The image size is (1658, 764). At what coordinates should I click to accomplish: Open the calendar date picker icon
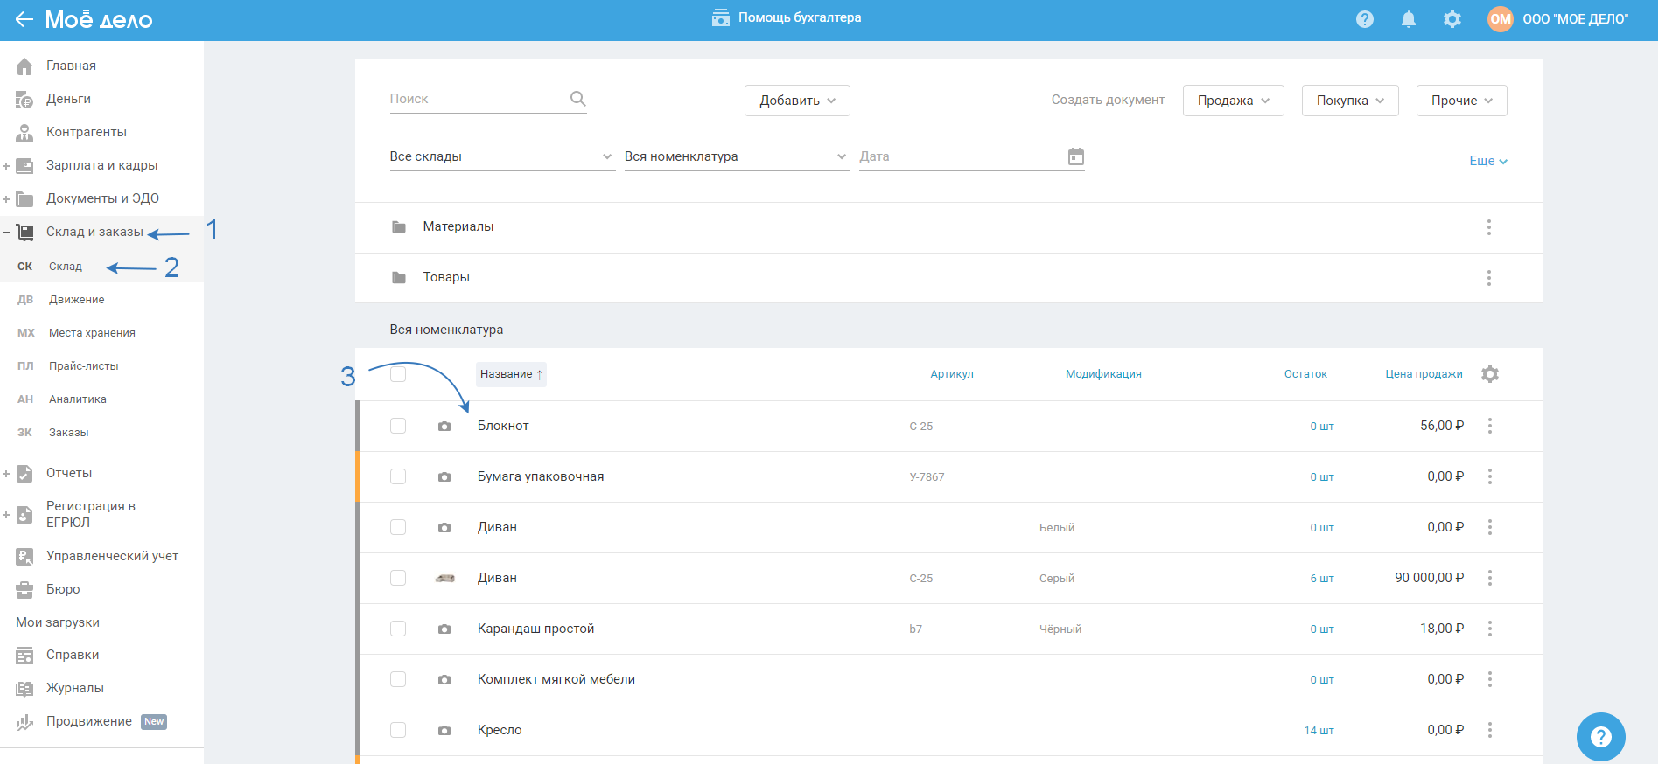pos(1075,156)
